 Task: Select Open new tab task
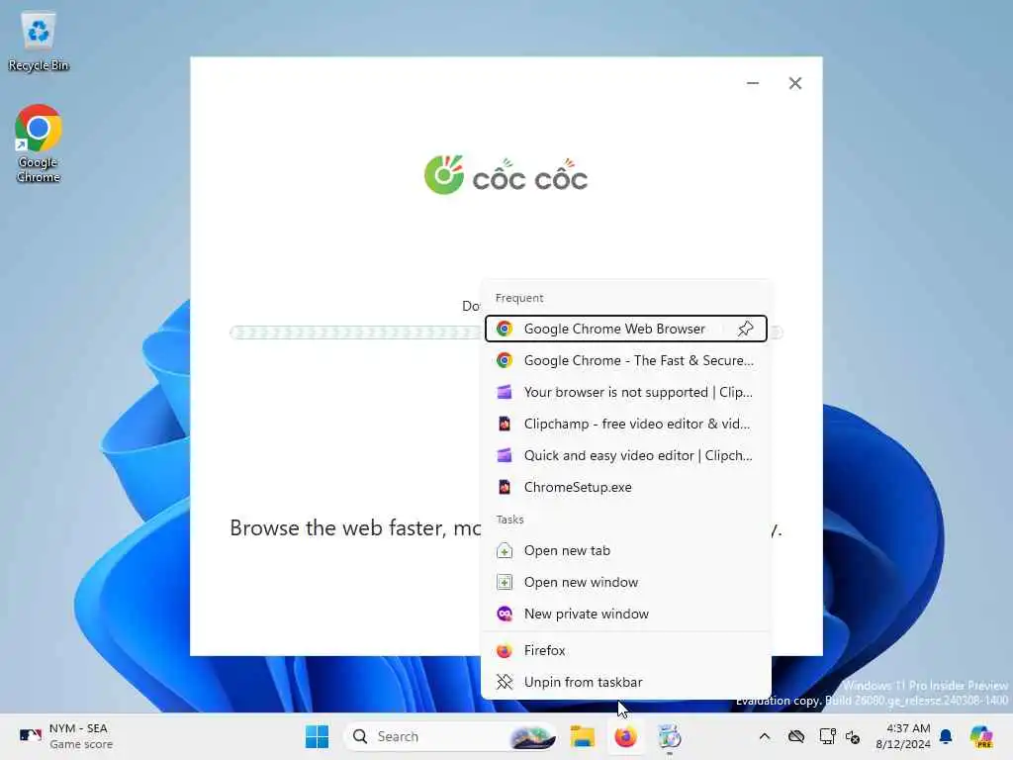coord(625,550)
